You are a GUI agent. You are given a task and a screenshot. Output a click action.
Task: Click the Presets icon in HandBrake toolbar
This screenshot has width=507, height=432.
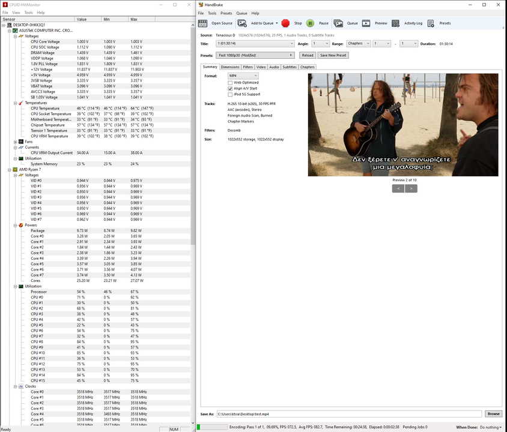click(x=431, y=23)
